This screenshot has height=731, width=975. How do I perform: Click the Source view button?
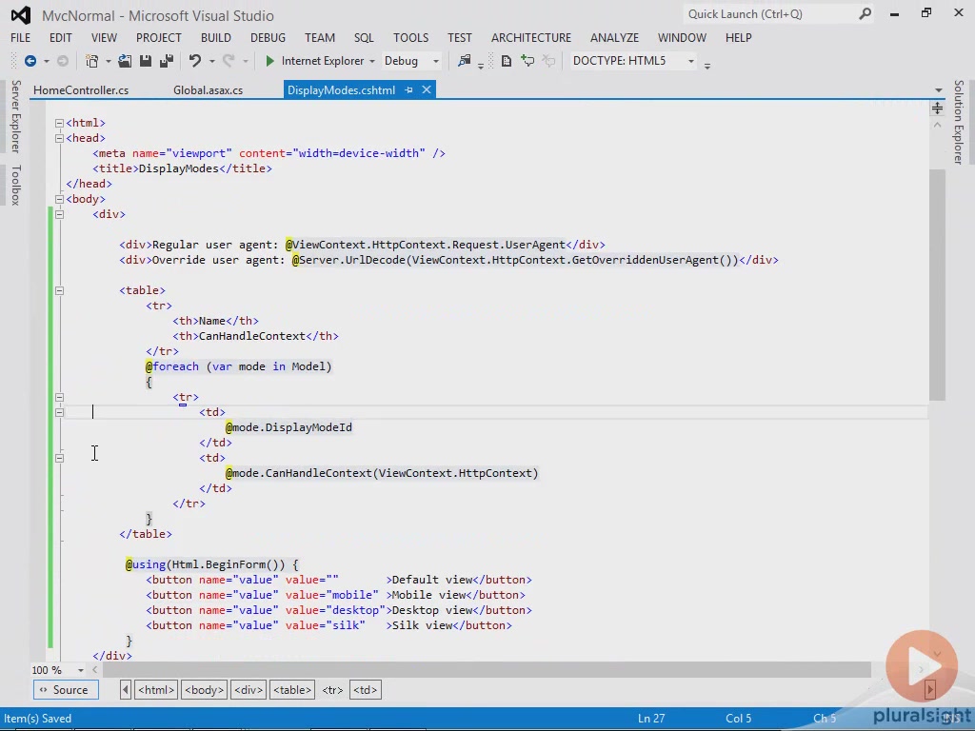66,690
